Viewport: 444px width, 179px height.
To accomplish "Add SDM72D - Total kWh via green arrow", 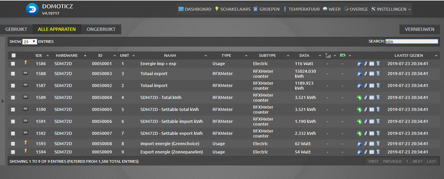I will coord(359,98).
